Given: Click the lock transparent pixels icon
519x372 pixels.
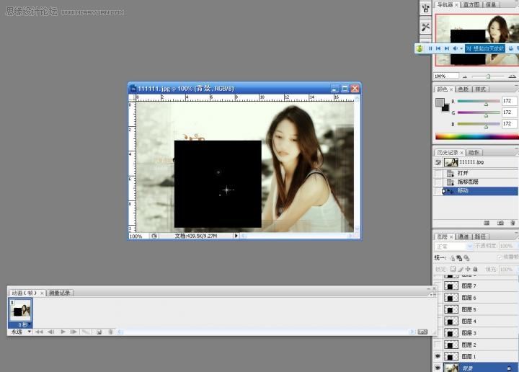Looking at the screenshot, I should tap(453, 269).
